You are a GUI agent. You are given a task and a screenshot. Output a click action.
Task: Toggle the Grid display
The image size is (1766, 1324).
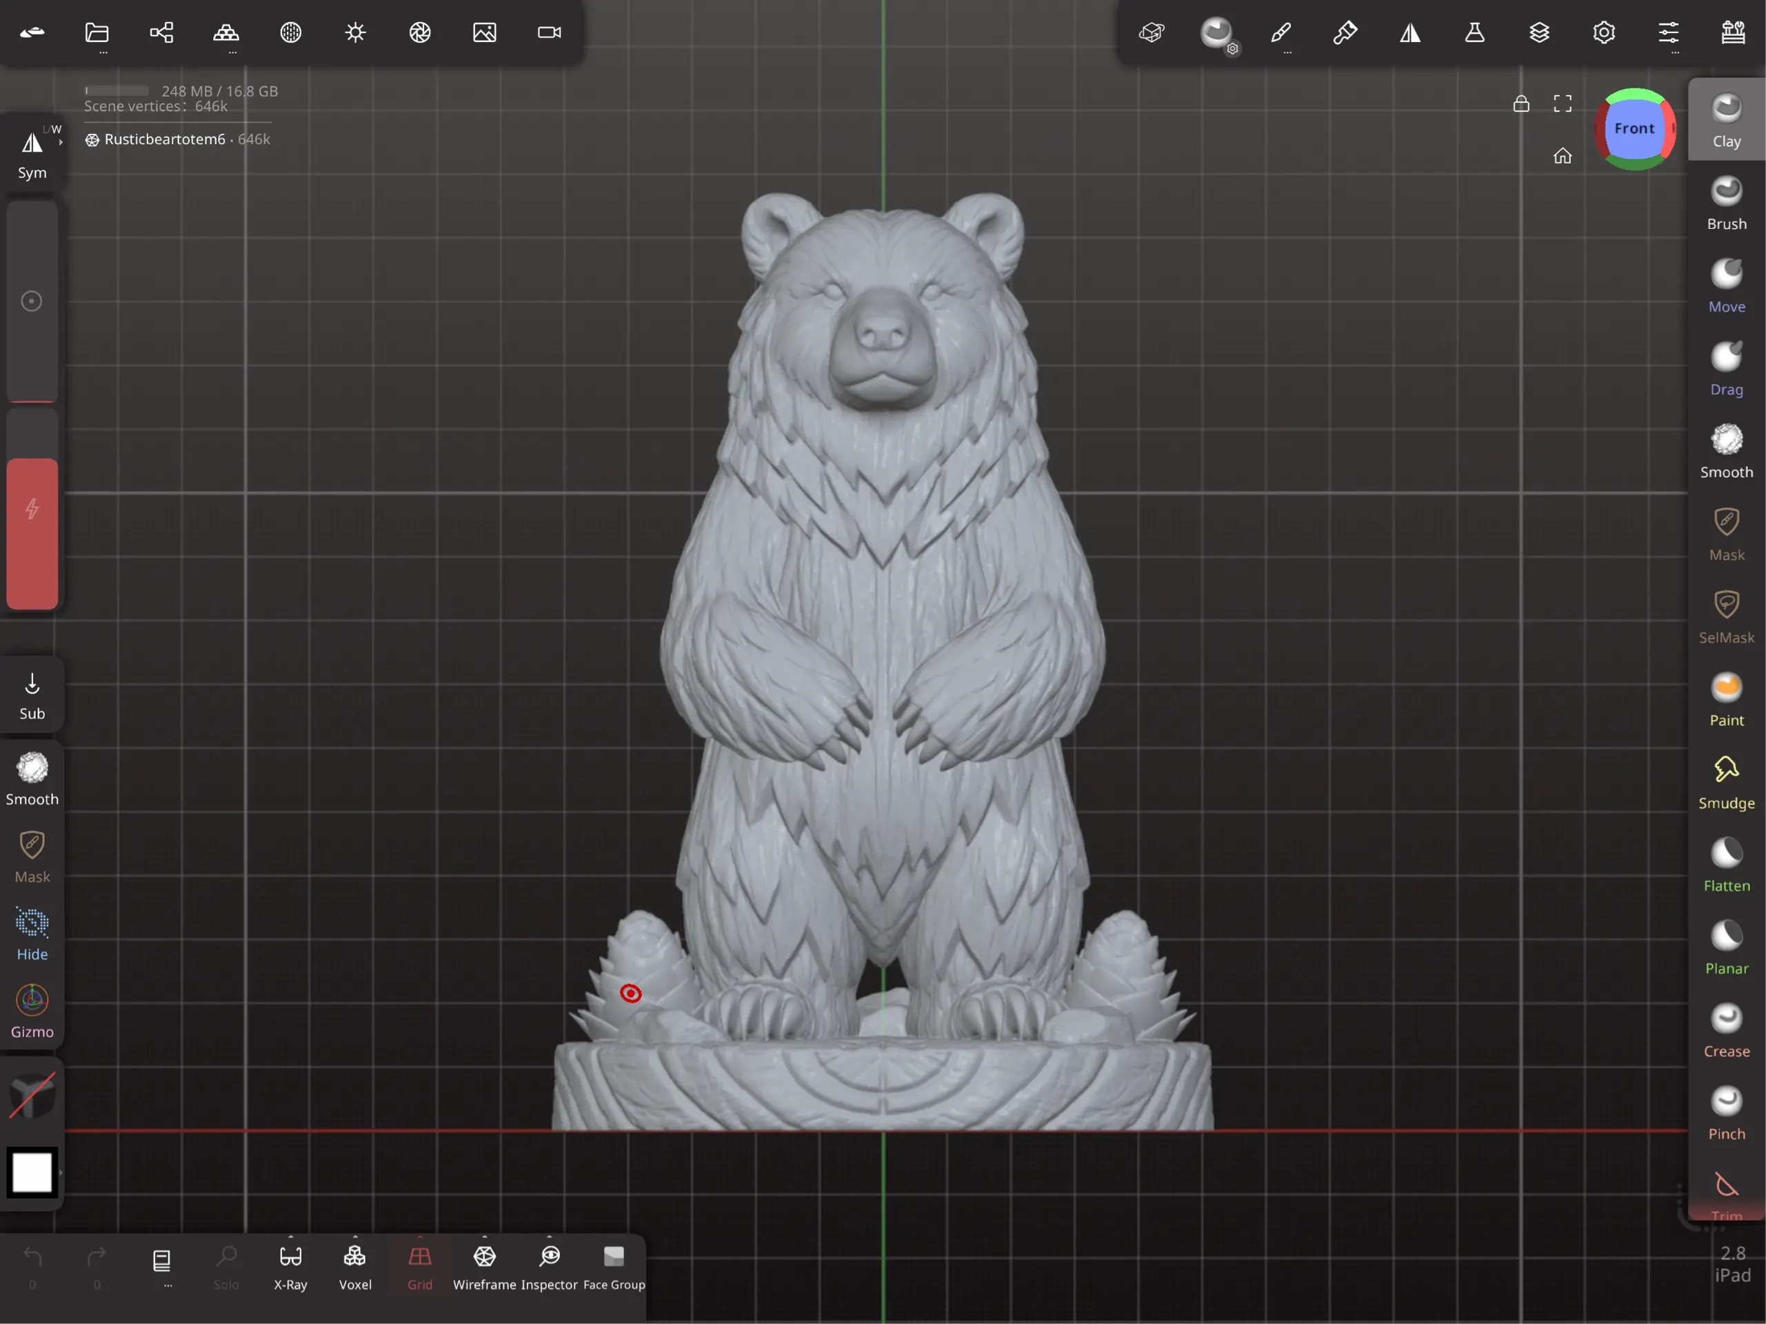[x=420, y=1267]
